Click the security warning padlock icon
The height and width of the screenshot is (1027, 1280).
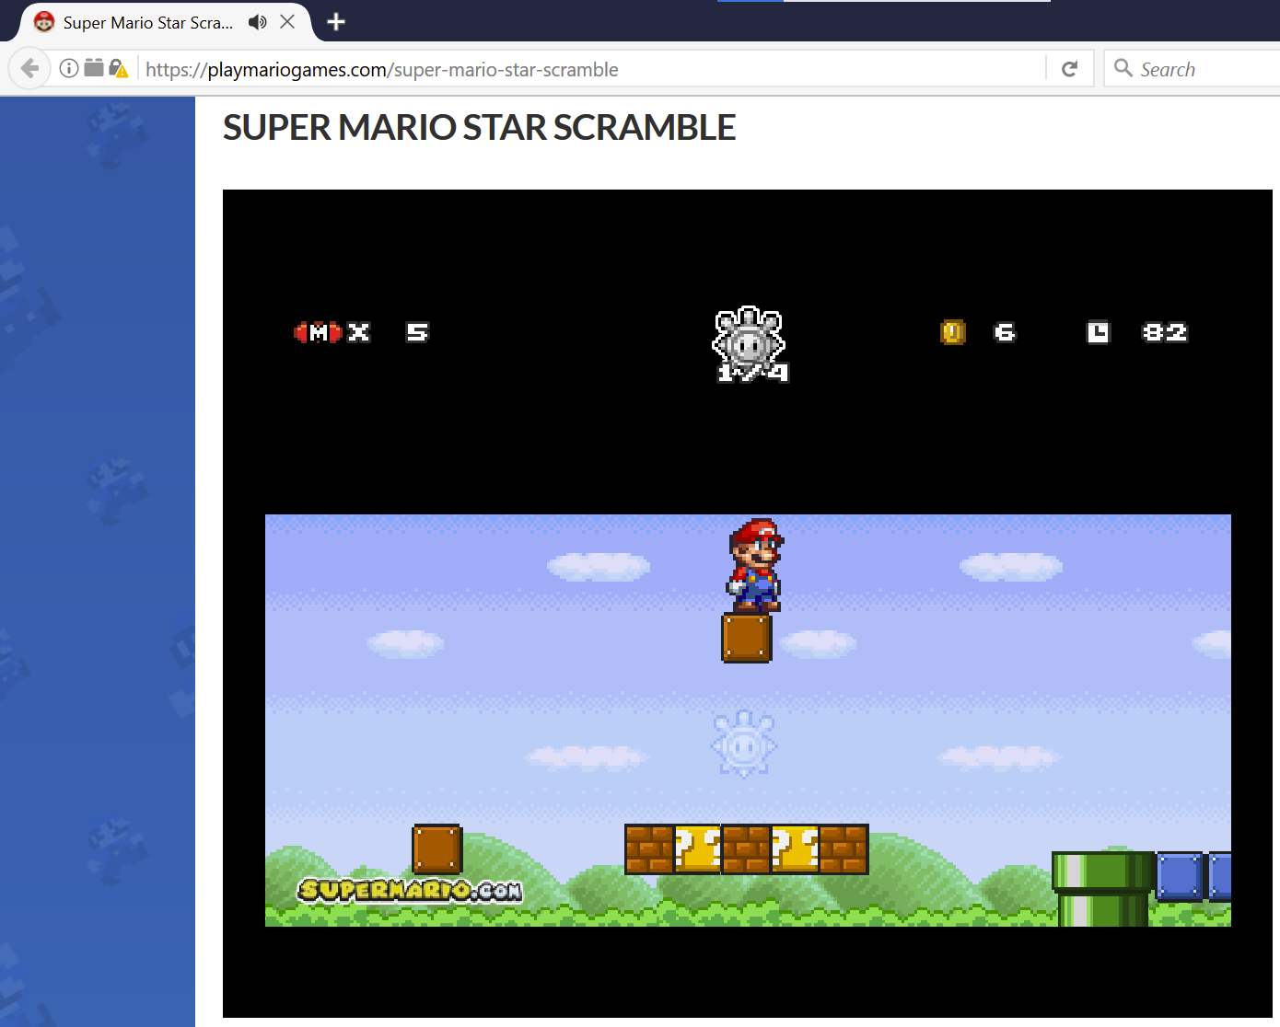(119, 67)
